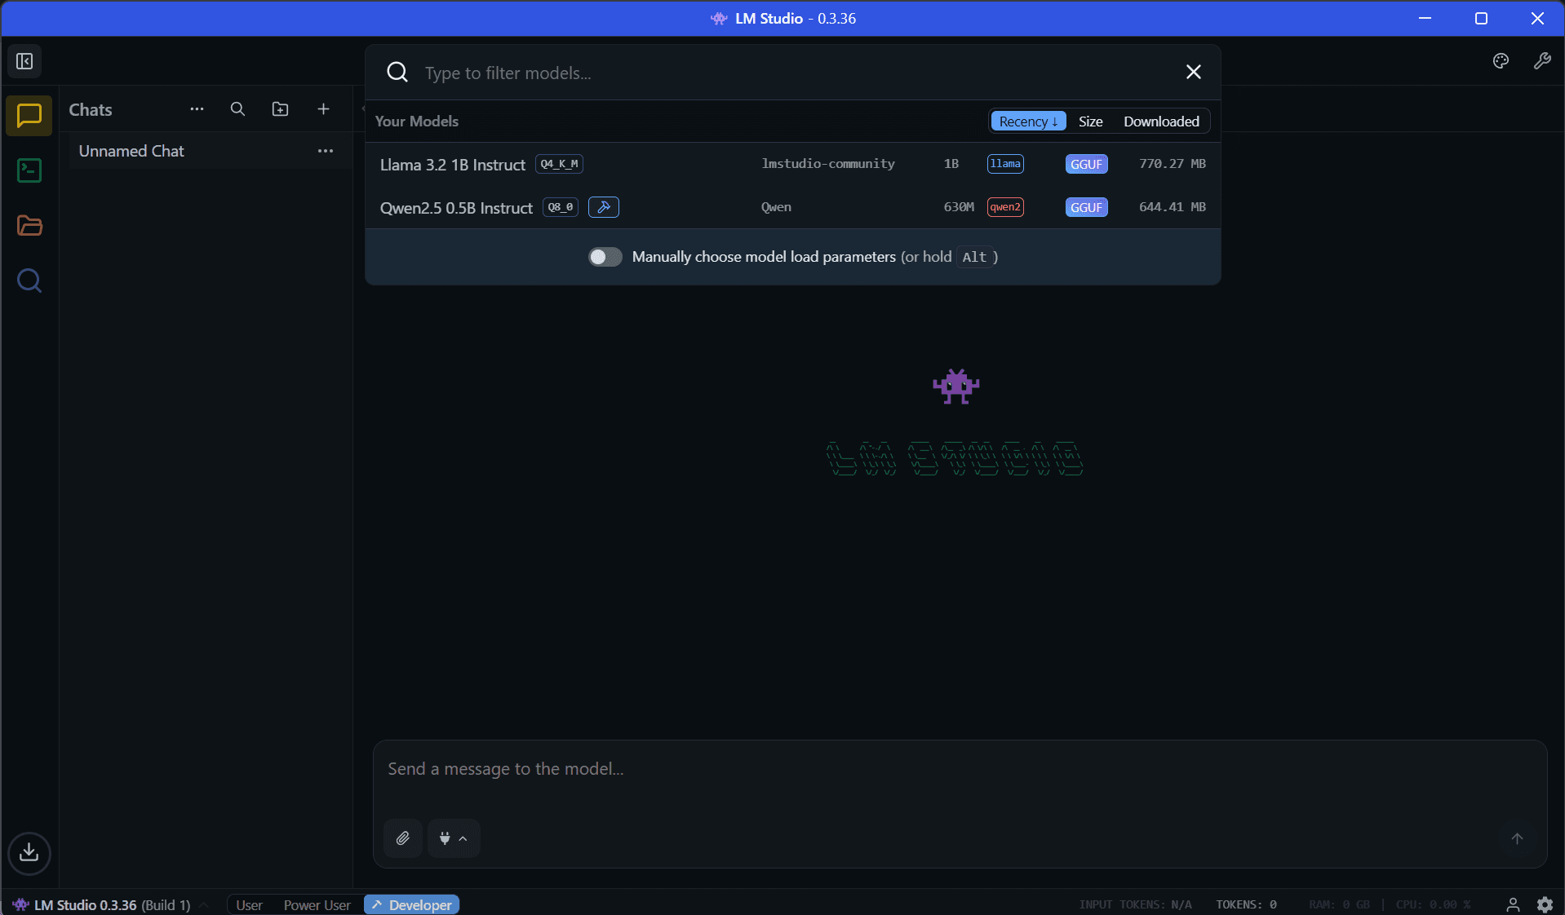This screenshot has width=1565, height=915.
Task: Sort models by Size
Action: coord(1090,122)
